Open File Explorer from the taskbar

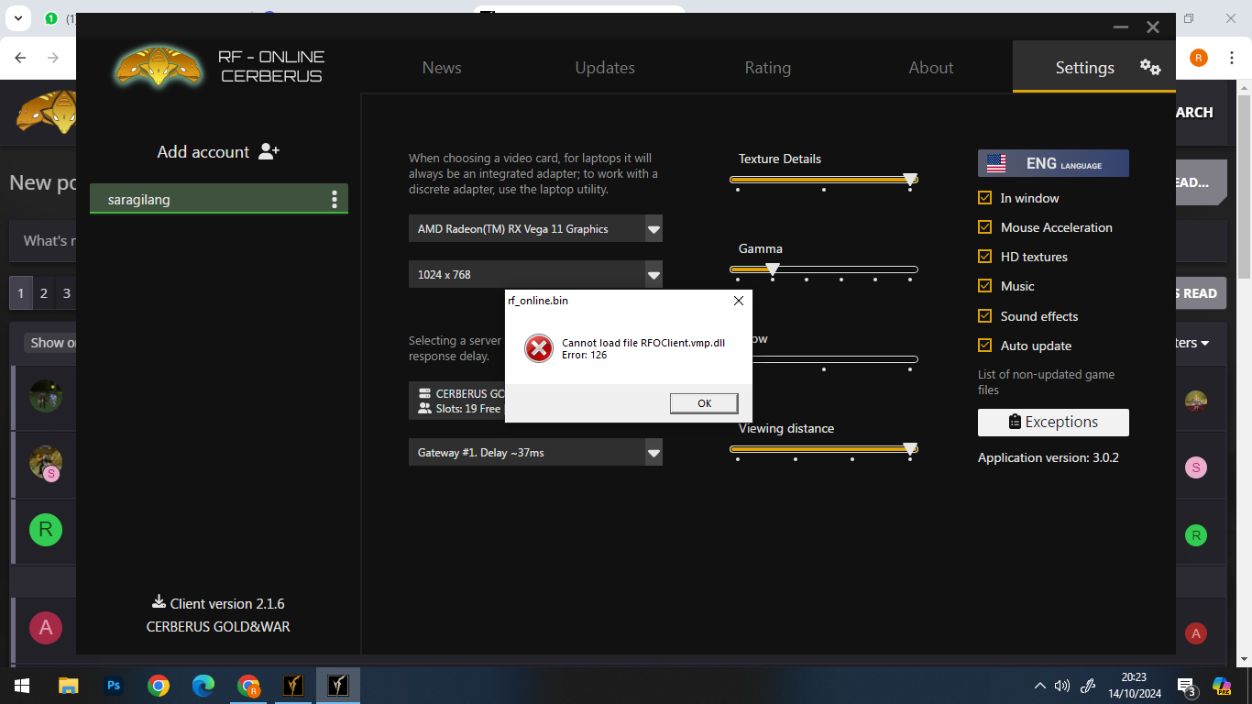(x=69, y=685)
